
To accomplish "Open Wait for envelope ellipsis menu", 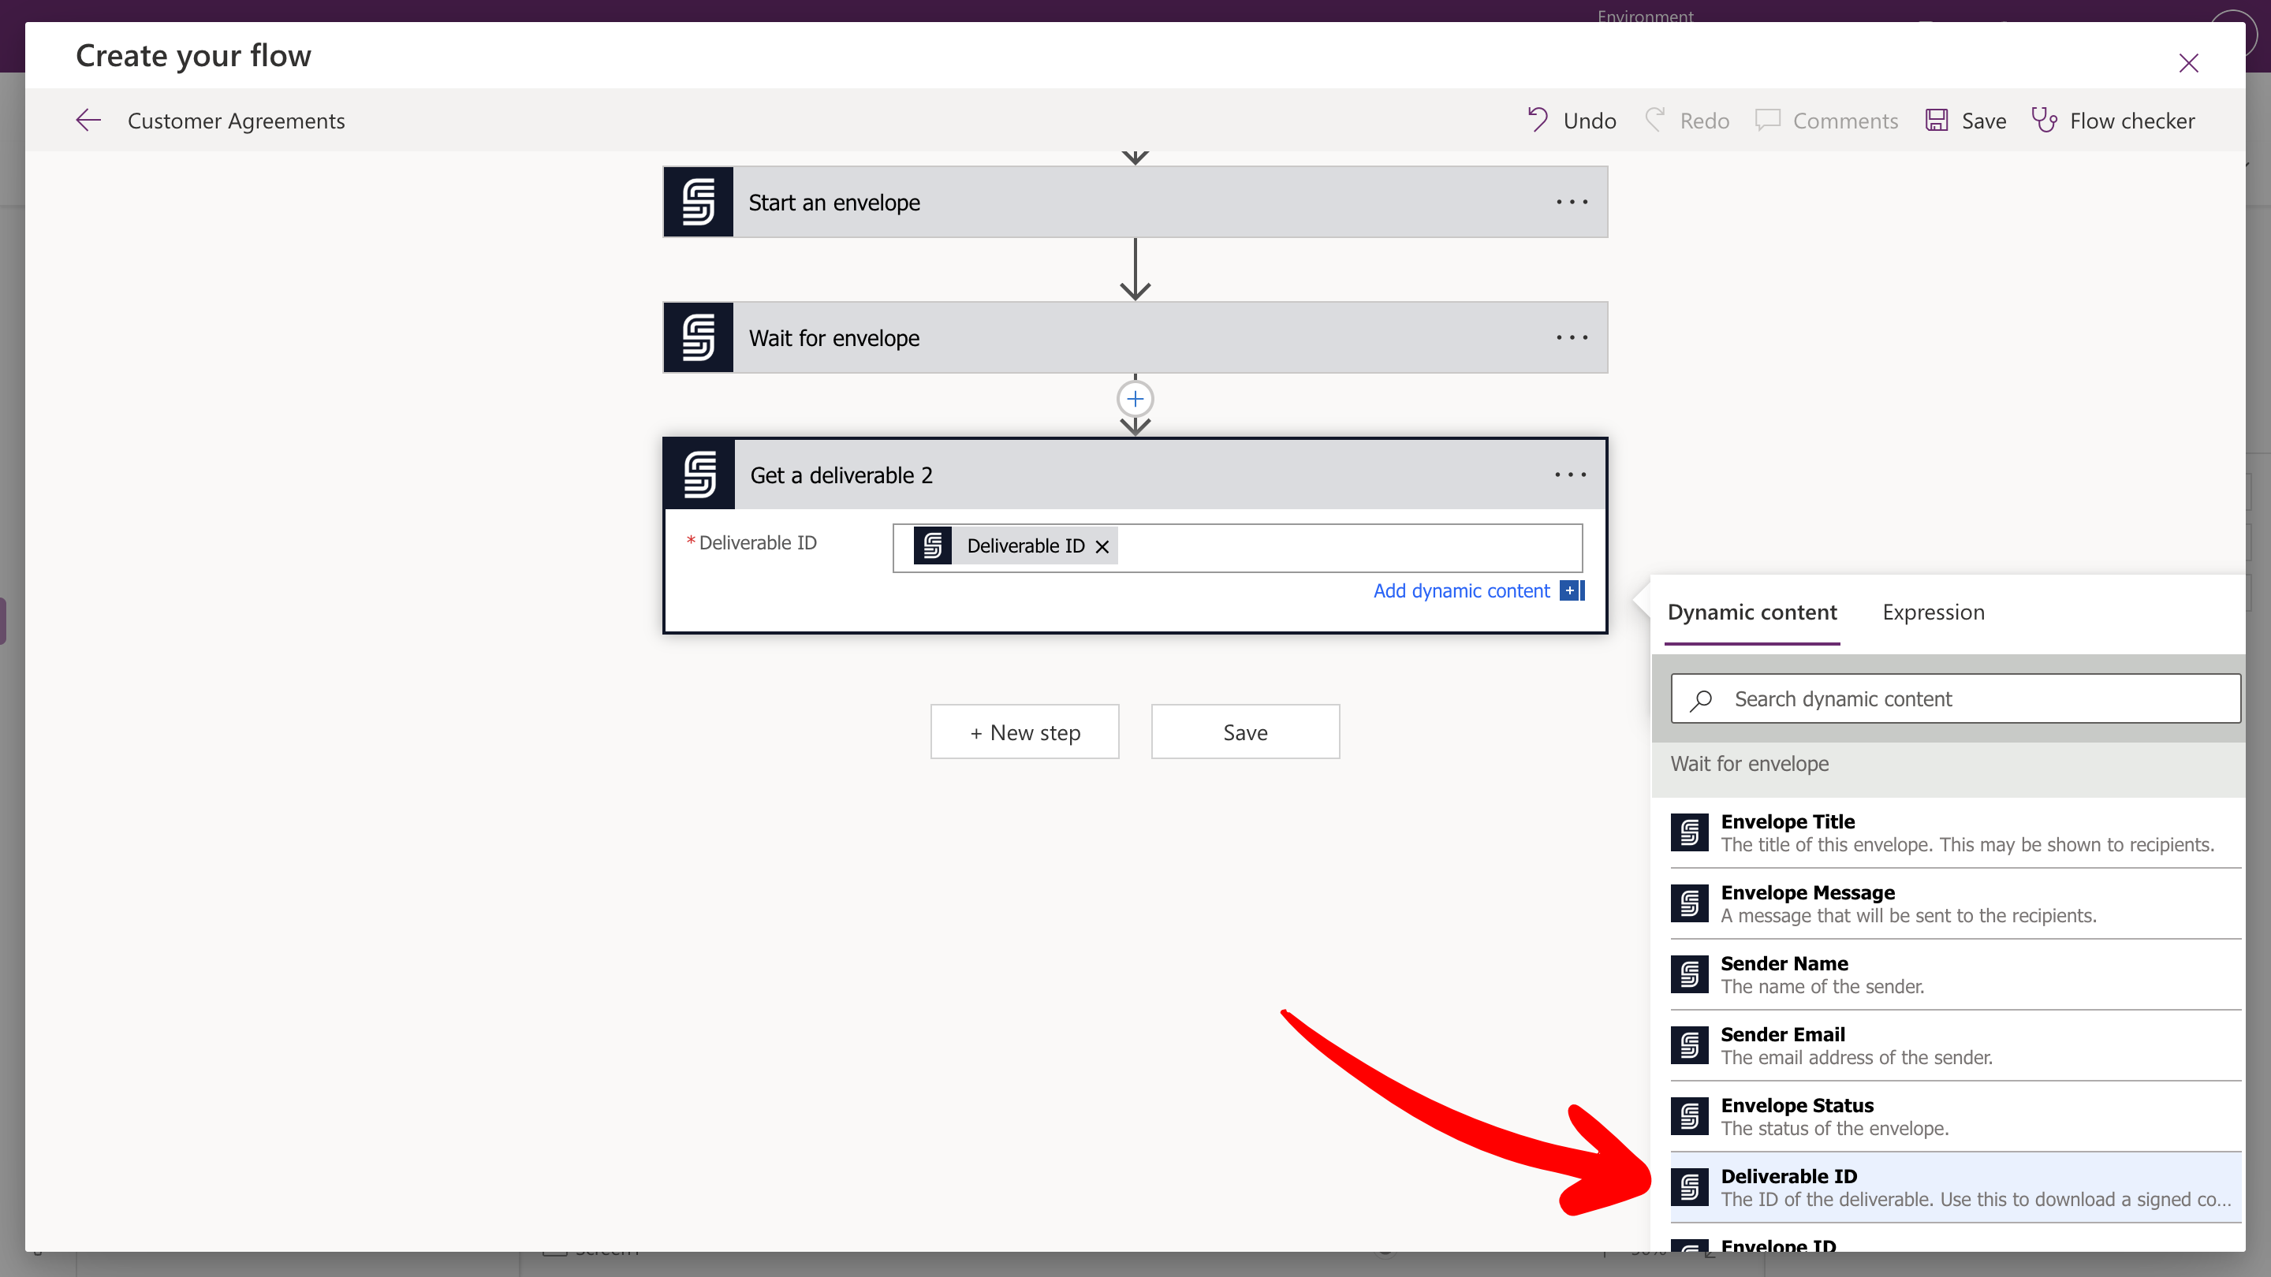I will [1571, 337].
